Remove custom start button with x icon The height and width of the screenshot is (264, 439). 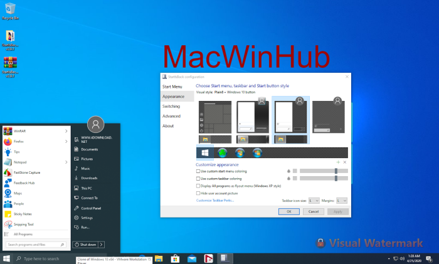coord(345,162)
